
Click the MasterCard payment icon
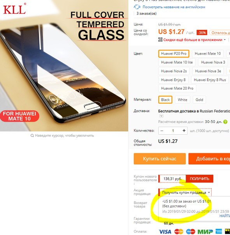(x=179, y=232)
